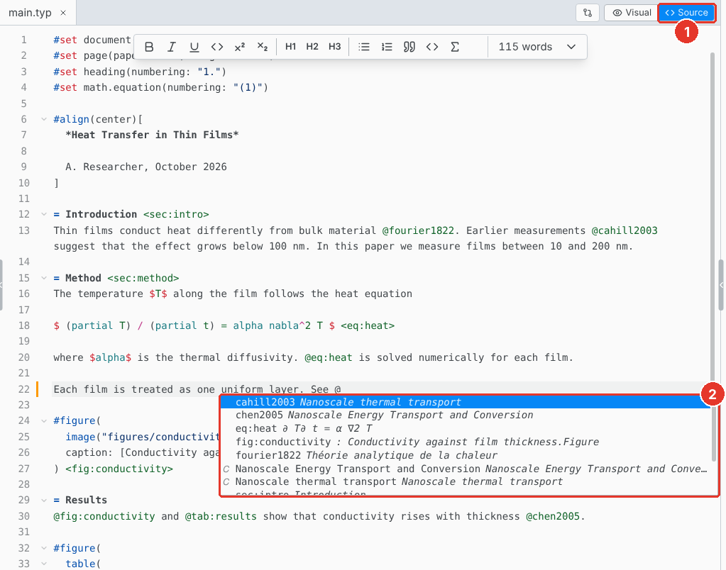Click the <sec:intro> label on line 12
726x570 pixels.
(176, 214)
